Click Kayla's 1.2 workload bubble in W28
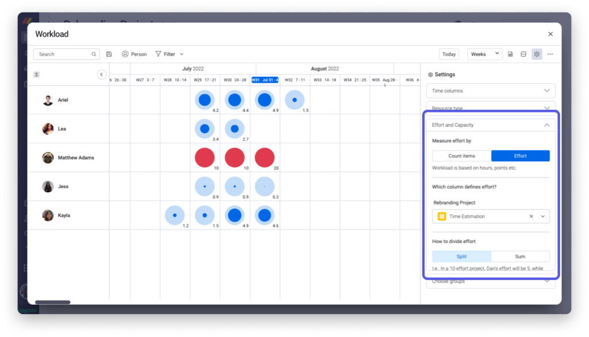 click(175, 215)
